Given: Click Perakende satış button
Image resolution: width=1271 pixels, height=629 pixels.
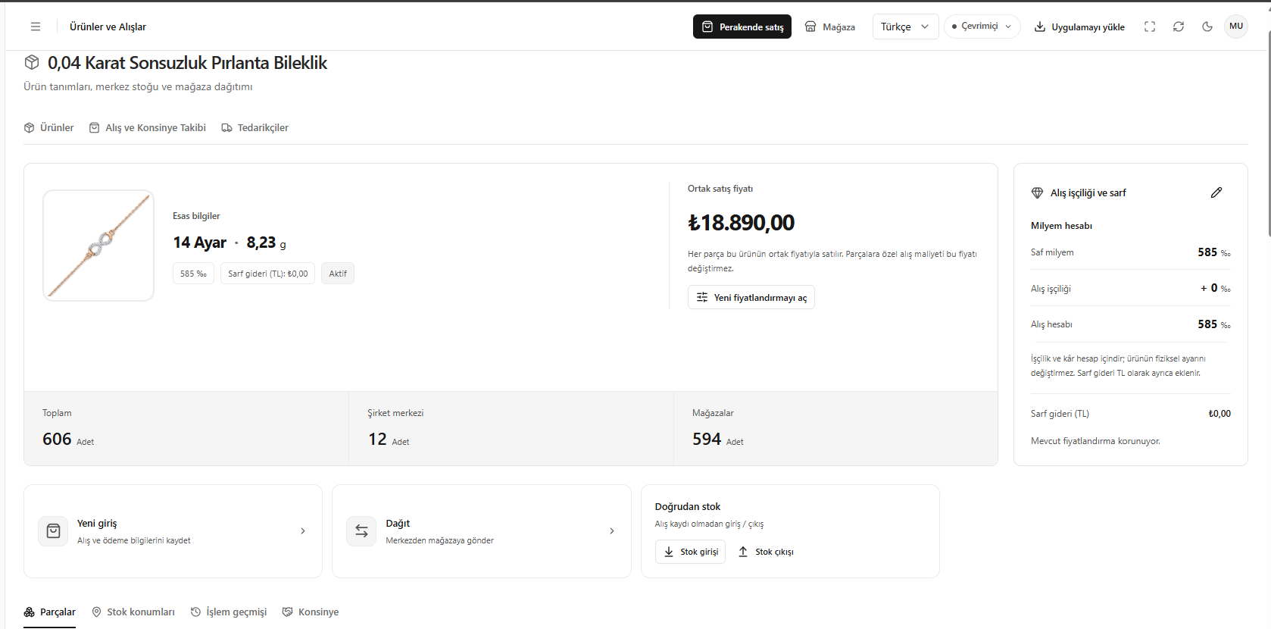Looking at the screenshot, I should click(x=742, y=27).
